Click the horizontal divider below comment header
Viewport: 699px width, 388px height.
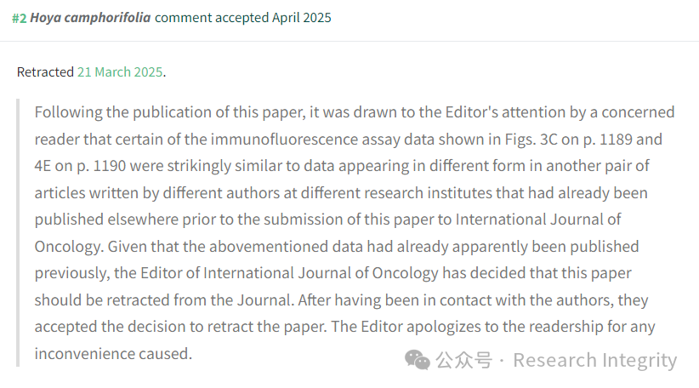click(x=349, y=42)
